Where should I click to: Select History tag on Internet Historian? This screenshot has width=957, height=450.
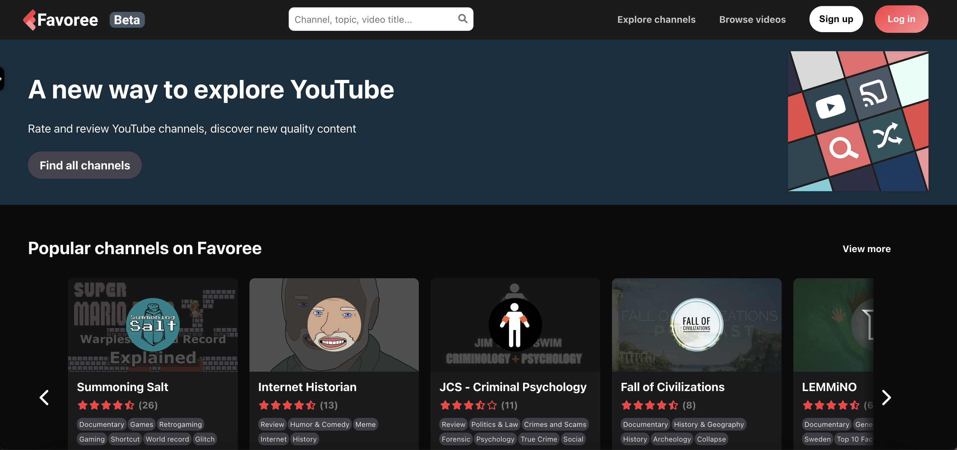tap(304, 439)
